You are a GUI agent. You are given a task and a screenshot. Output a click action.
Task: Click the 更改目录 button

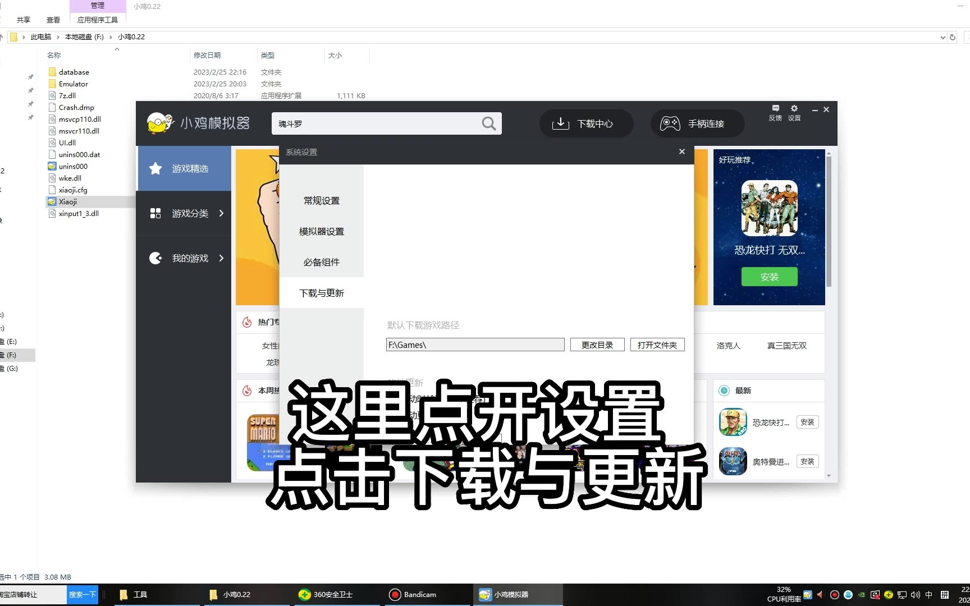pos(597,345)
